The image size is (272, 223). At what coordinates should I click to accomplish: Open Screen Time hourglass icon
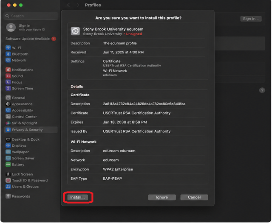(x=8, y=89)
